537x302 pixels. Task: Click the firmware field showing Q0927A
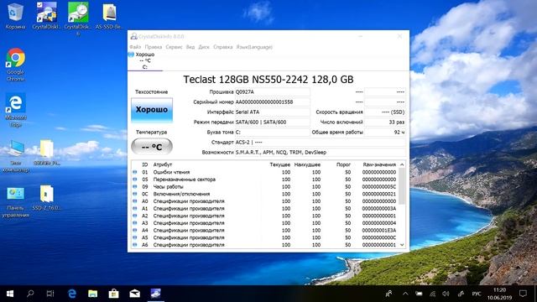coord(272,91)
